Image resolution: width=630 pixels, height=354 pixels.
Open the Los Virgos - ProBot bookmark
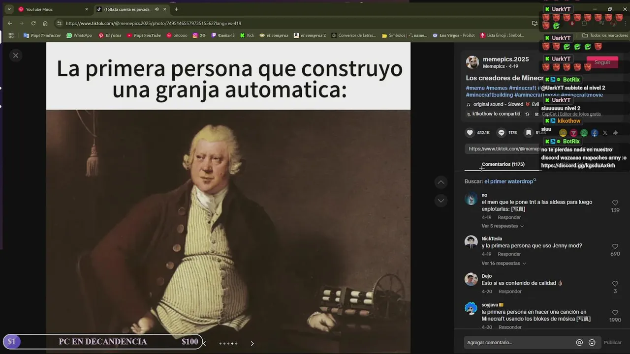(x=454, y=35)
